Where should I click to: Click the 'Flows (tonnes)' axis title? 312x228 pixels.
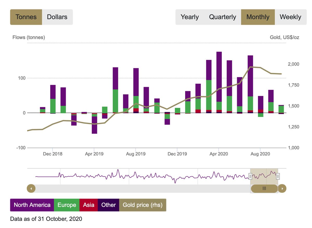click(29, 37)
